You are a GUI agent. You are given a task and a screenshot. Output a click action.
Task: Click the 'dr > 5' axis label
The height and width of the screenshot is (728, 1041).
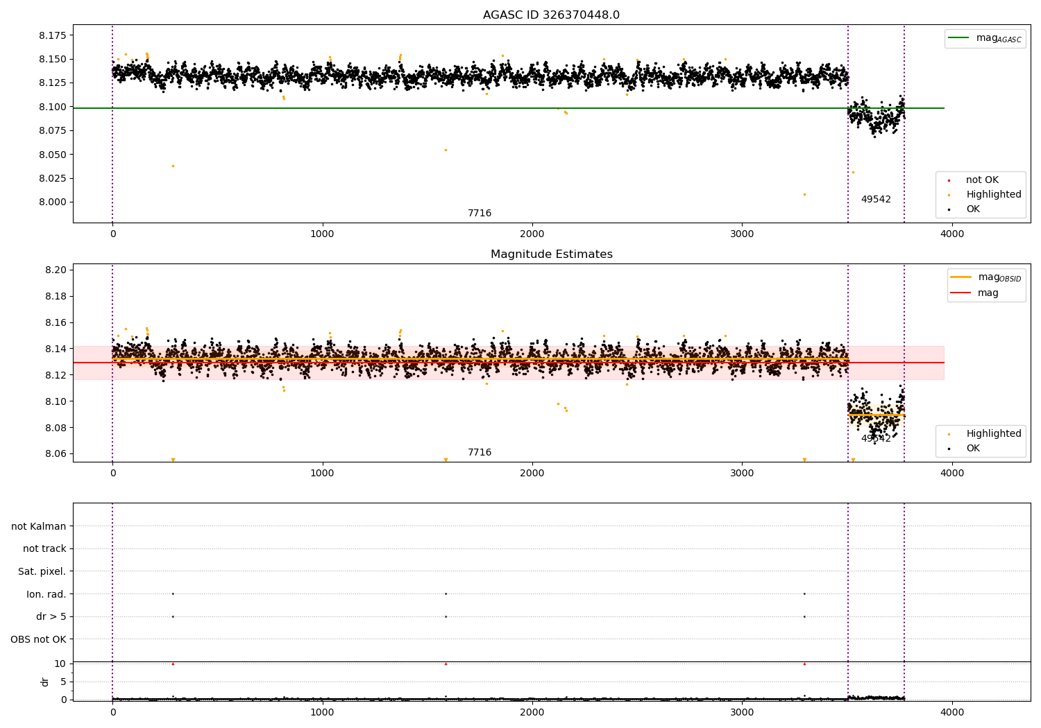(x=51, y=617)
